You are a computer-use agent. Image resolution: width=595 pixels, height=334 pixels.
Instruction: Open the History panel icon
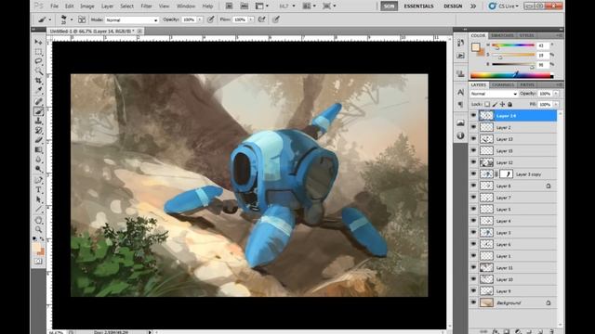pos(460,43)
